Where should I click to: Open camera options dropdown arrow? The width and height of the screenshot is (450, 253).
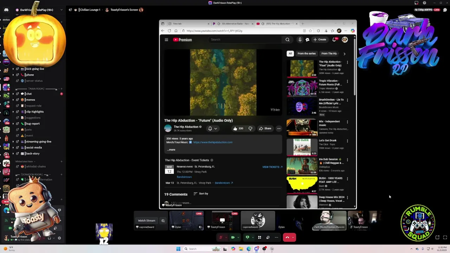[x=238, y=238]
